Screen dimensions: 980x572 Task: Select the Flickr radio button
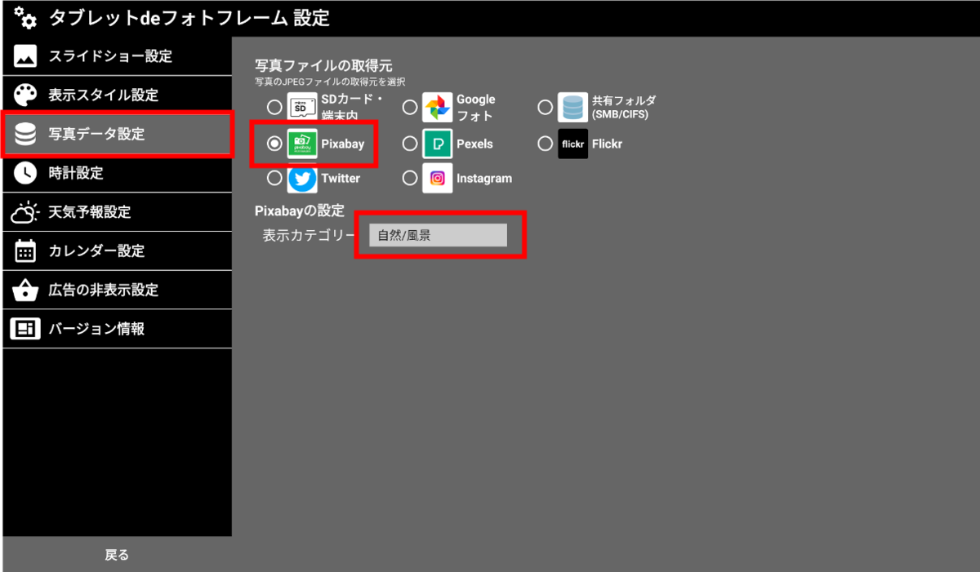click(x=546, y=144)
